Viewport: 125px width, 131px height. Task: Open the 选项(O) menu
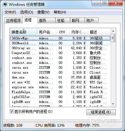click(26, 12)
